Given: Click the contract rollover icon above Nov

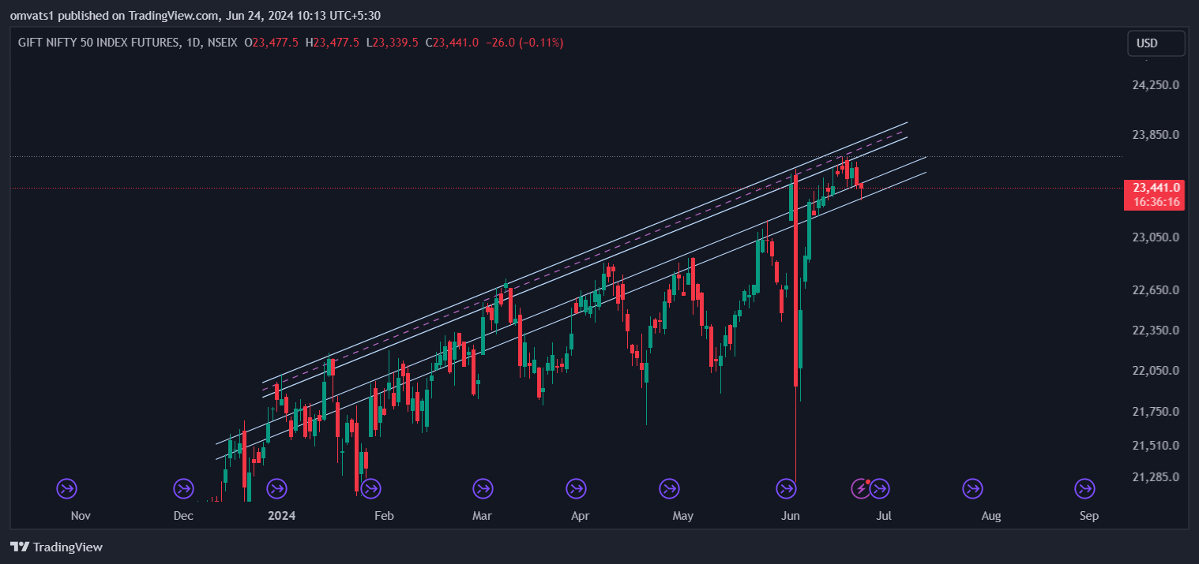Looking at the screenshot, I should [x=67, y=489].
